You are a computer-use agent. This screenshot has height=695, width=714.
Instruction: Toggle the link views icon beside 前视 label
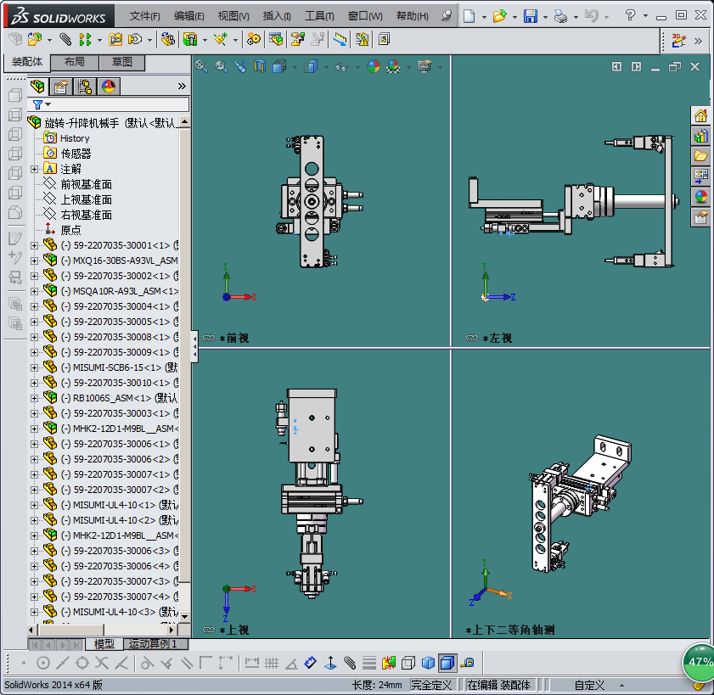[209, 338]
